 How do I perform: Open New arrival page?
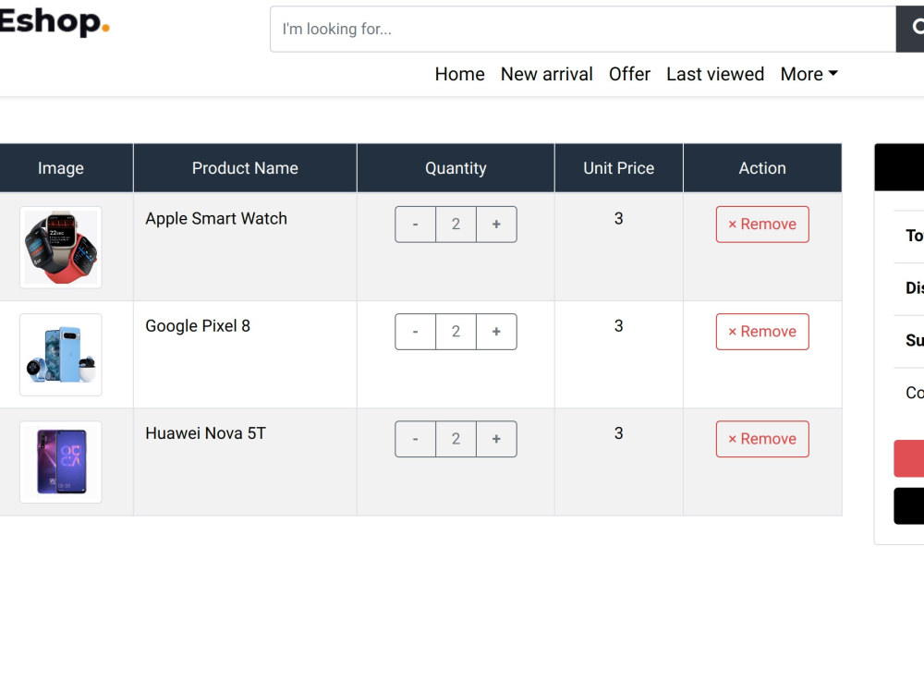(x=547, y=74)
